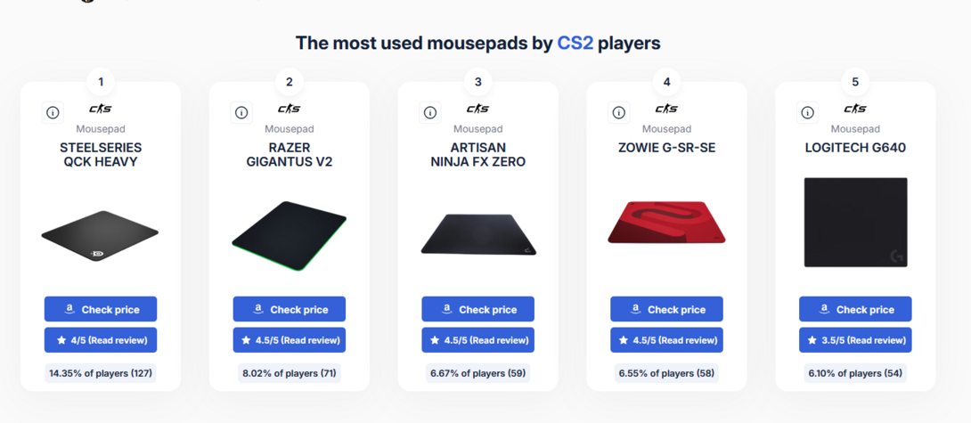Check price of Razer Gigantus V2
The image size is (971, 423).
pos(290,309)
